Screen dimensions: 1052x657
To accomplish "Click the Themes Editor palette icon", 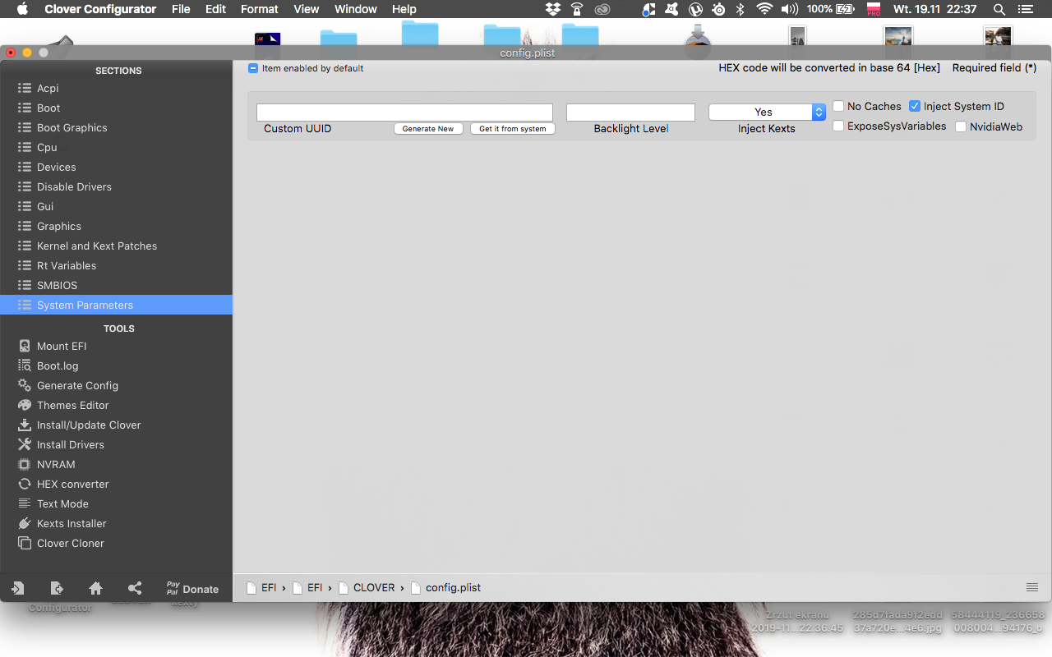I will 25,405.
